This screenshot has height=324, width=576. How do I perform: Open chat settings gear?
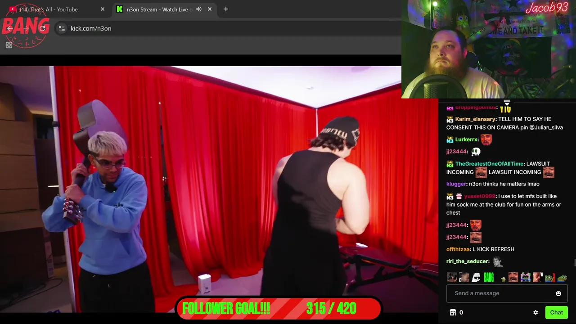coord(535,312)
